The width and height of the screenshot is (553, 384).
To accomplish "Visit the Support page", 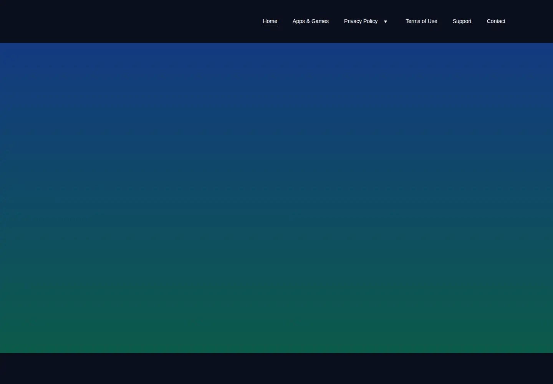I will (x=462, y=21).
